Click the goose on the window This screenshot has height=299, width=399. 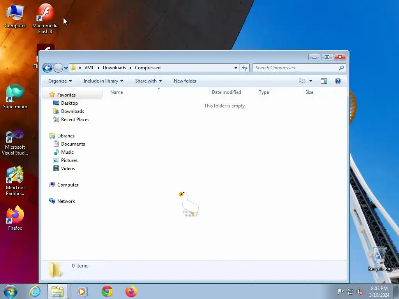point(189,204)
